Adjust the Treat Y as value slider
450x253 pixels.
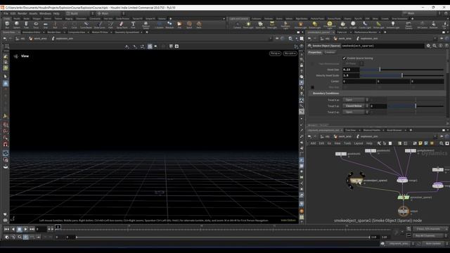[x=416, y=106]
